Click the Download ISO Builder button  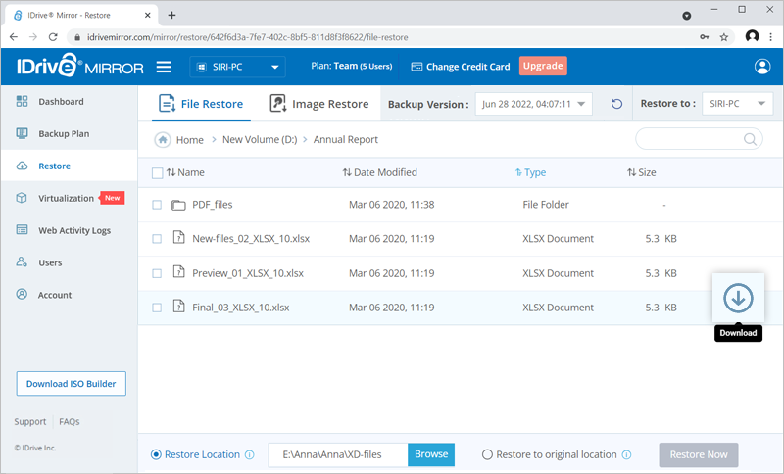click(71, 384)
